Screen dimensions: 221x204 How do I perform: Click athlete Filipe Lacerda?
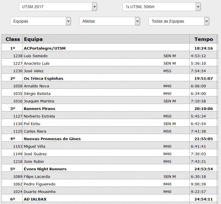click(x=37, y=176)
